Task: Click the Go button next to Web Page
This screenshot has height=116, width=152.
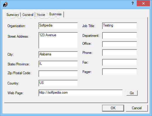Action: (x=132, y=93)
